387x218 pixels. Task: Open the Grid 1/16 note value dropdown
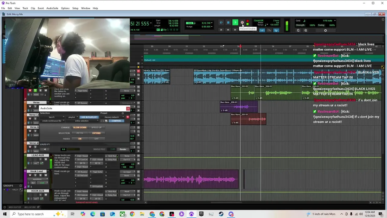click(329, 21)
